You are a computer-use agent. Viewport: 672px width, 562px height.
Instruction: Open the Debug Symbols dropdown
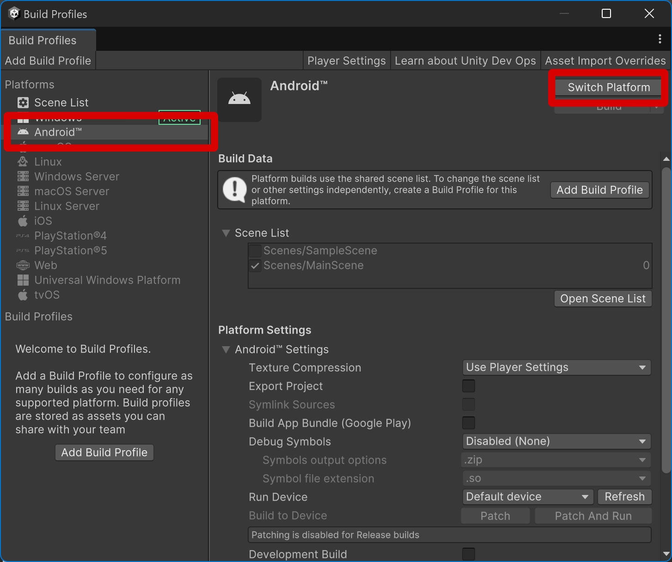pyautogui.click(x=556, y=441)
